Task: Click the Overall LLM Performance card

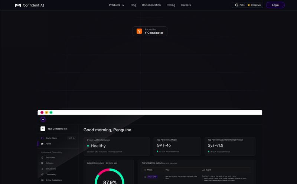Action: pyautogui.click(x=117, y=146)
